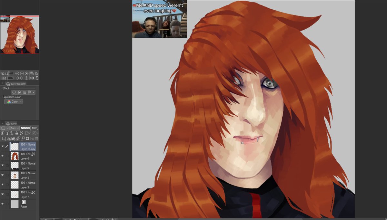Click the rotation angle field 0.0

(x=4, y=78)
